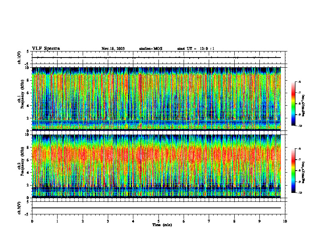Click the "5" tick on Time axis
Screen dimensions: 321x248
click(158, 221)
